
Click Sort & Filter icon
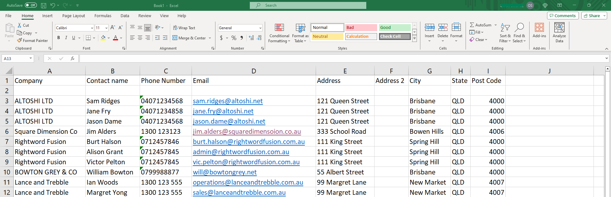[505, 28]
